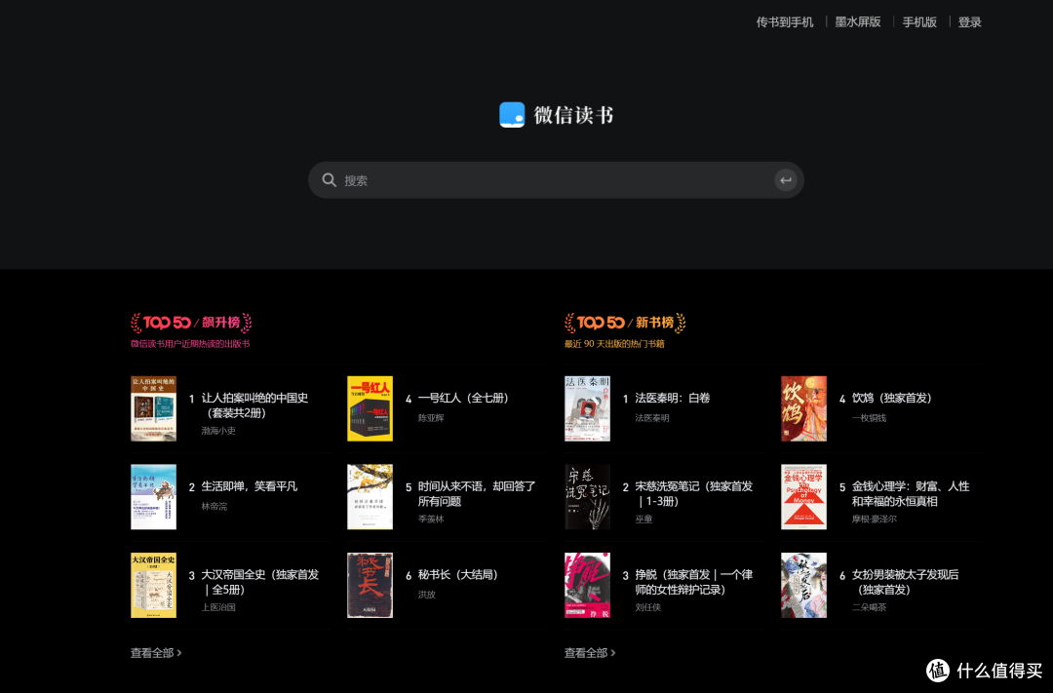Open cover of 挣脱 book
1053x693 pixels.
[x=587, y=585]
